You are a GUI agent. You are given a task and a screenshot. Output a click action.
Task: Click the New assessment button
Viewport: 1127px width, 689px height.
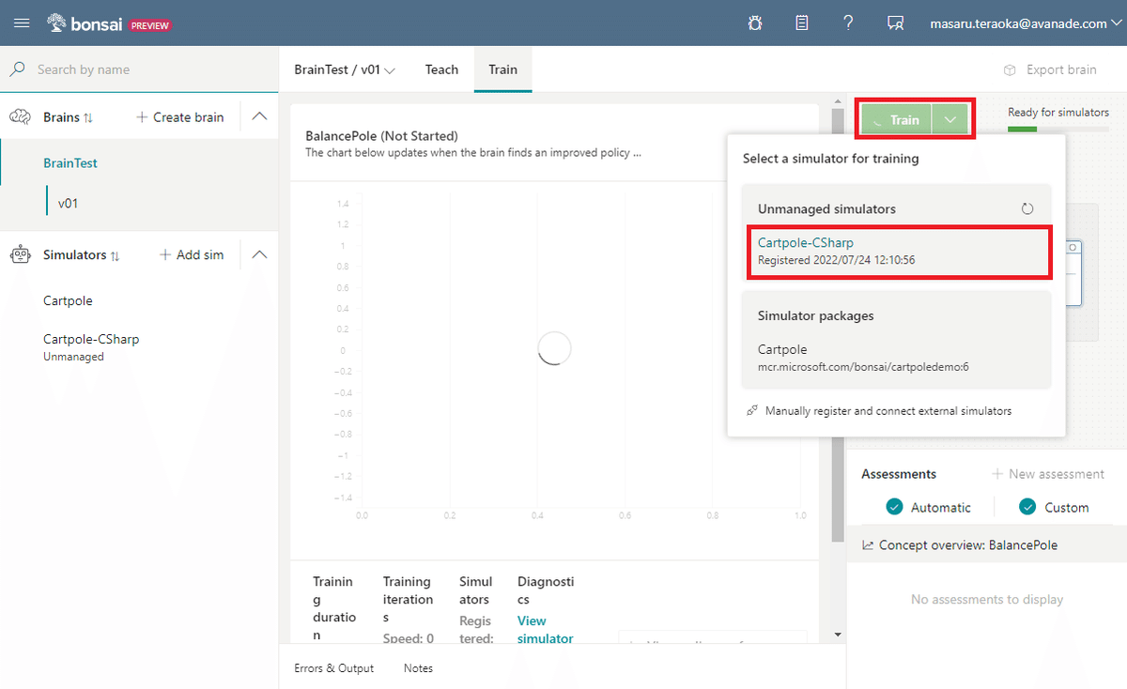[x=1048, y=474]
